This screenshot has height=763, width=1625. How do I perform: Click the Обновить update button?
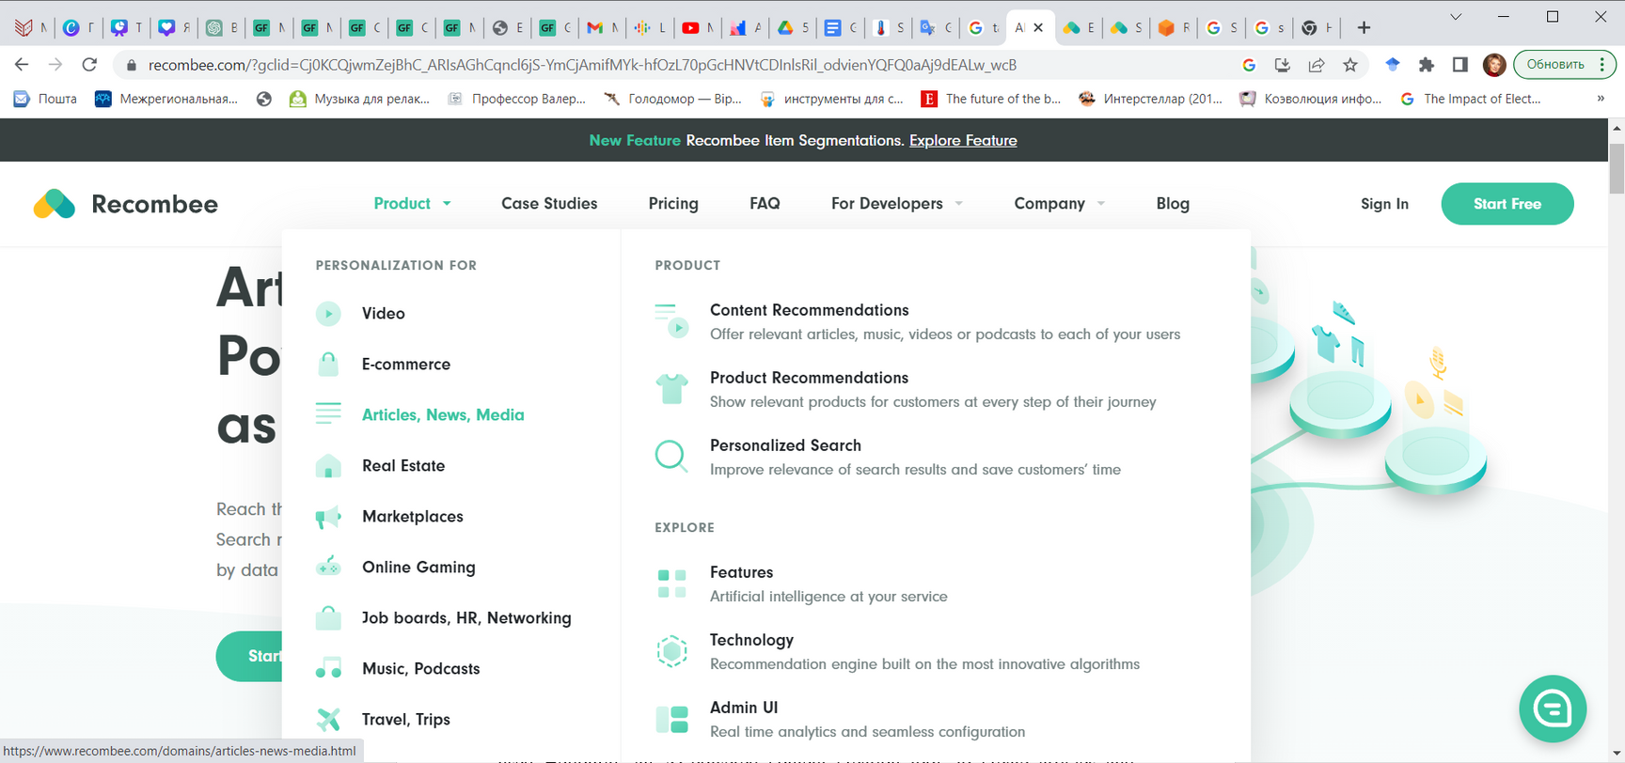coord(1555,65)
